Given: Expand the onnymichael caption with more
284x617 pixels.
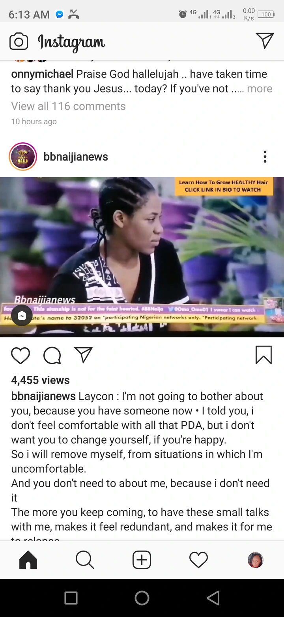Looking at the screenshot, I should click(260, 89).
